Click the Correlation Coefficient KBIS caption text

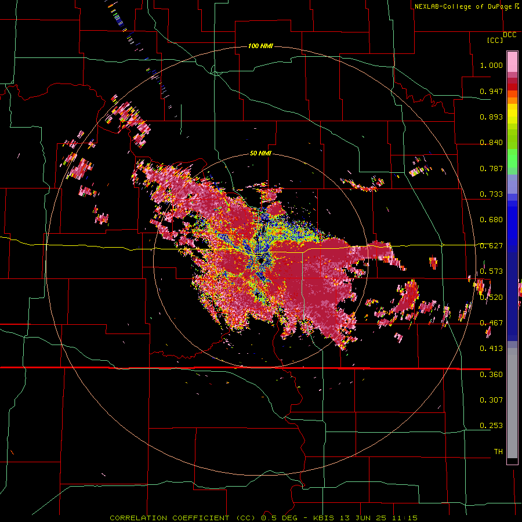pyautogui.click(x=263, y=518)
